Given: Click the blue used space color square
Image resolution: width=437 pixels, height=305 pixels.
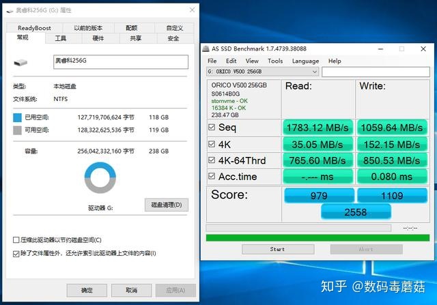Looking at the screenshot, I should [17, 117].
